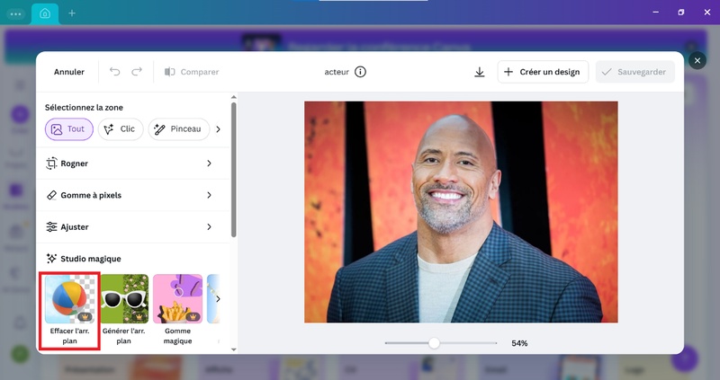This screenshot has height=380, width=720.
Task: Click the Ajuster sliders icon
Action: 51,227
